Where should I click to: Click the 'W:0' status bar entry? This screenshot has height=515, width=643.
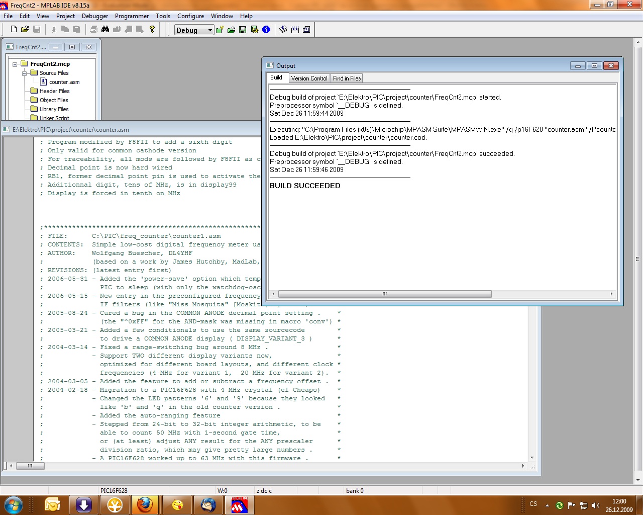tap(223, 491)
